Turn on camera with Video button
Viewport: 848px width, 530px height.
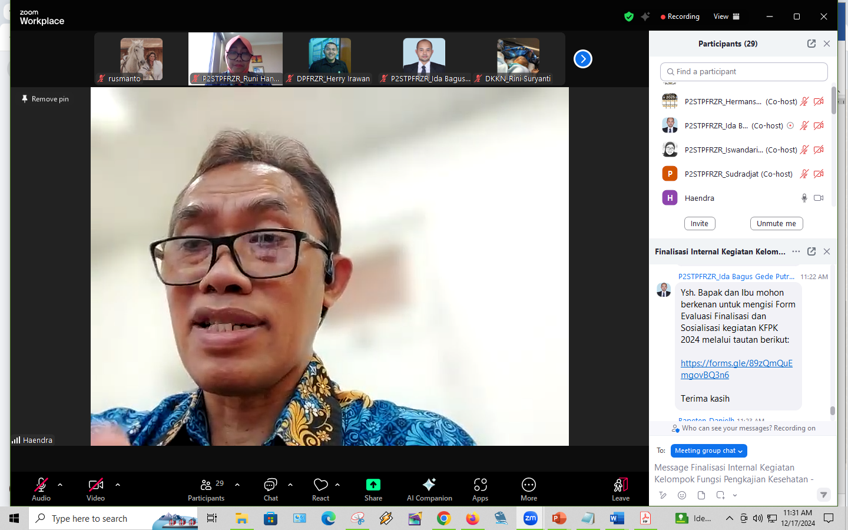[x=95, y=489]
